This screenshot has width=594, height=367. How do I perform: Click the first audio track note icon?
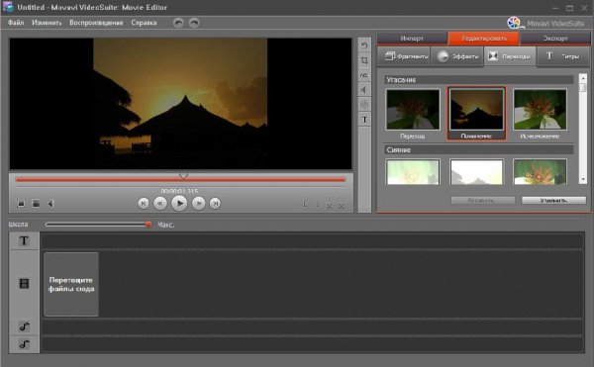tap(24, 326)
